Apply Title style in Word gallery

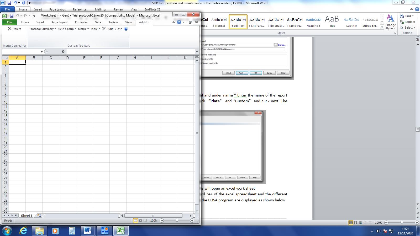pos(332,22)
